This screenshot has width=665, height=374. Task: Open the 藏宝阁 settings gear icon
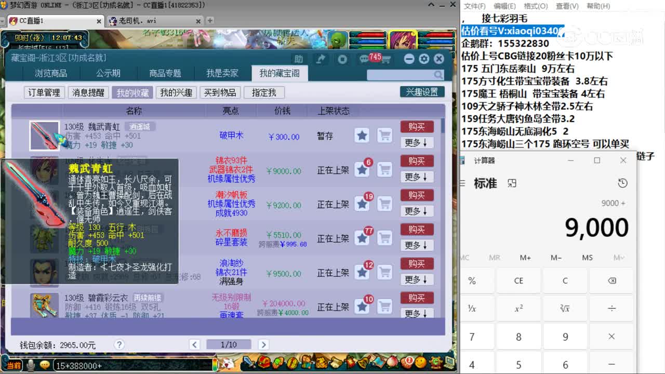pyautogui.click(x=424, y=59)
